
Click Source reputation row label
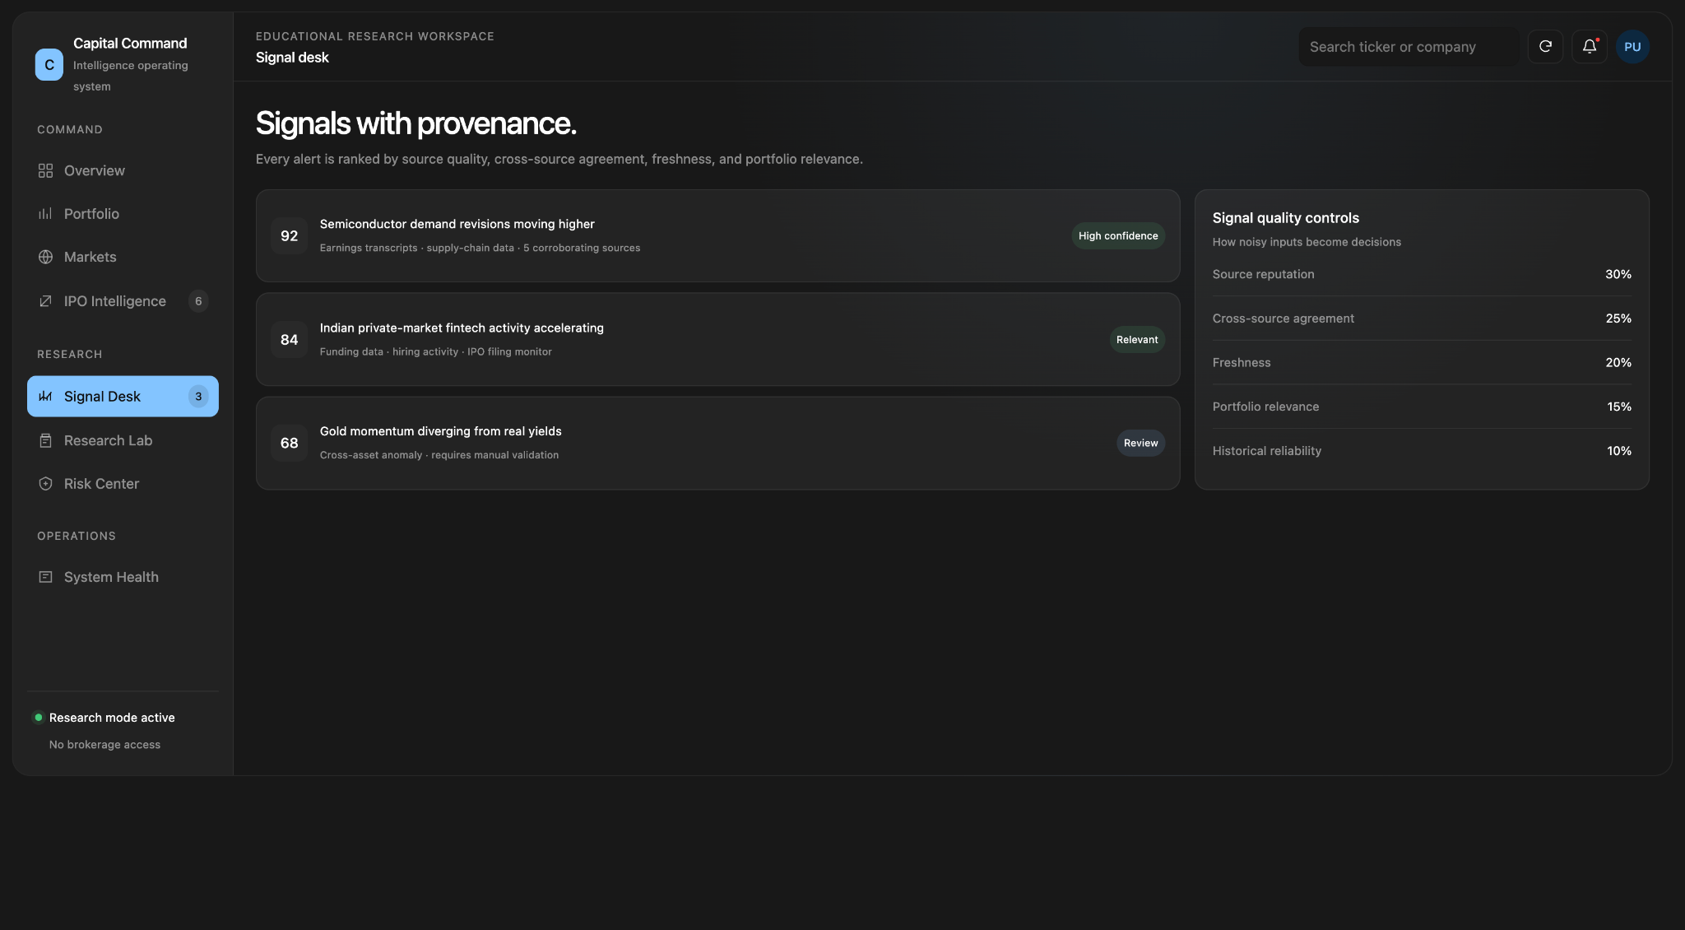tap(1263, 274)
